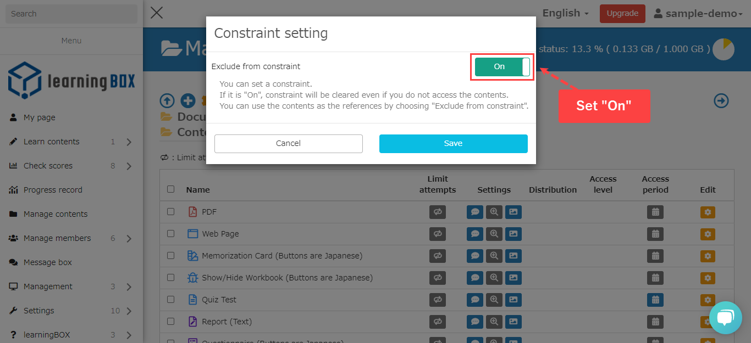The height and width of the screenshot is (343, 751).
Task: Click the X close icon beside the sidebar
Action: click(157, 13)
